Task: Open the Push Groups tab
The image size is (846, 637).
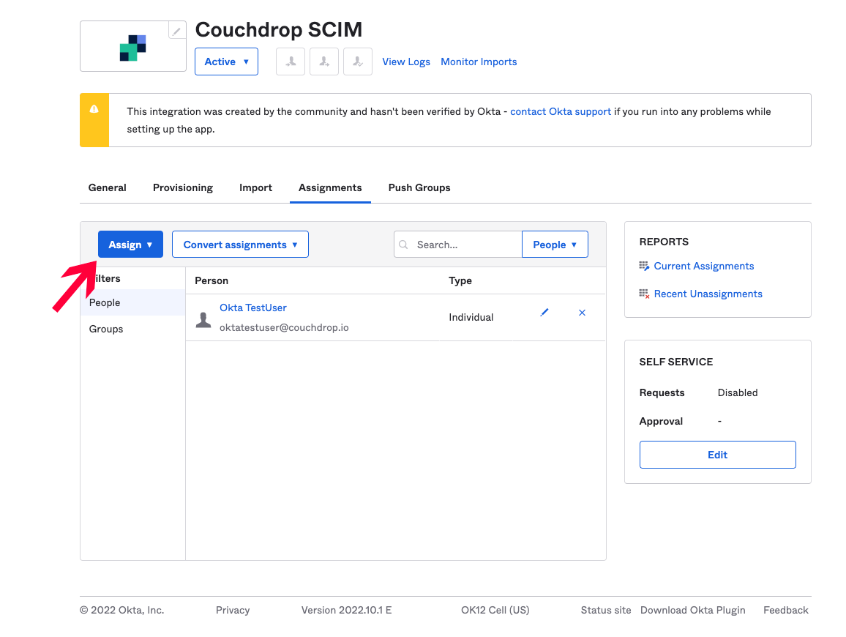Action: 419,188
